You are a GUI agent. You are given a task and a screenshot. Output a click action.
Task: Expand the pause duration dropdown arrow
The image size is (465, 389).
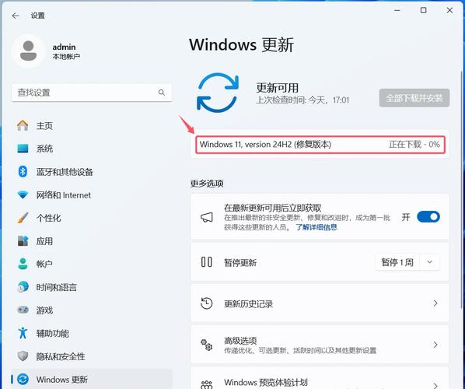(430, 262)
